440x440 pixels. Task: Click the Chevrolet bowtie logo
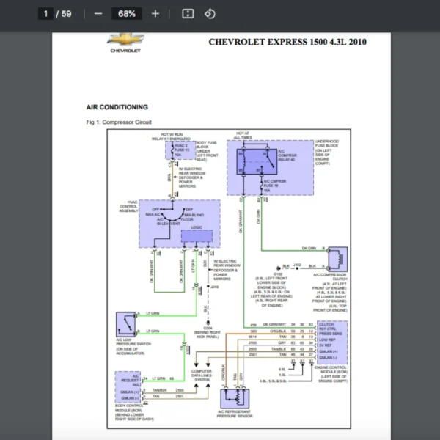[x=125, y=40]
